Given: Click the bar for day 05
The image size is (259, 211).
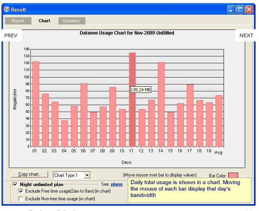Looking at the screenshot, I should (x=74, y=126).
